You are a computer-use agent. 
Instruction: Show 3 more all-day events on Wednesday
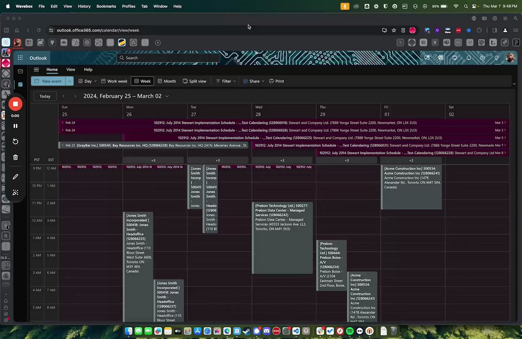pyautogui.click(x=282, y=160)
